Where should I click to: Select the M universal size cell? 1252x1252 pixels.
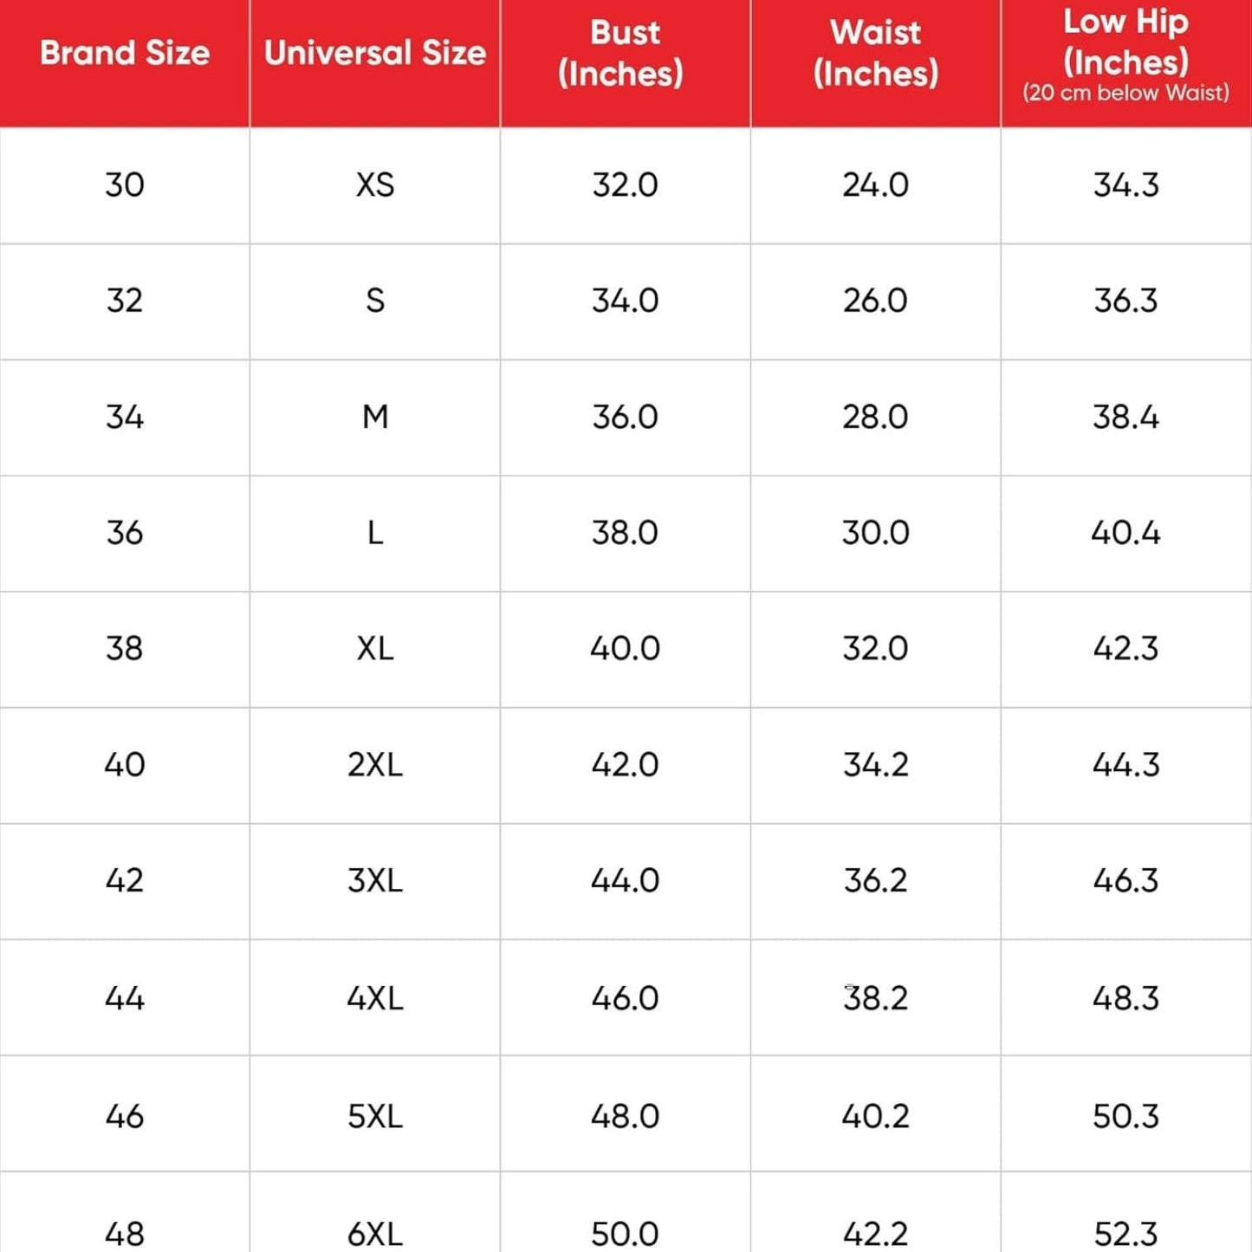(x=375, y=417)
